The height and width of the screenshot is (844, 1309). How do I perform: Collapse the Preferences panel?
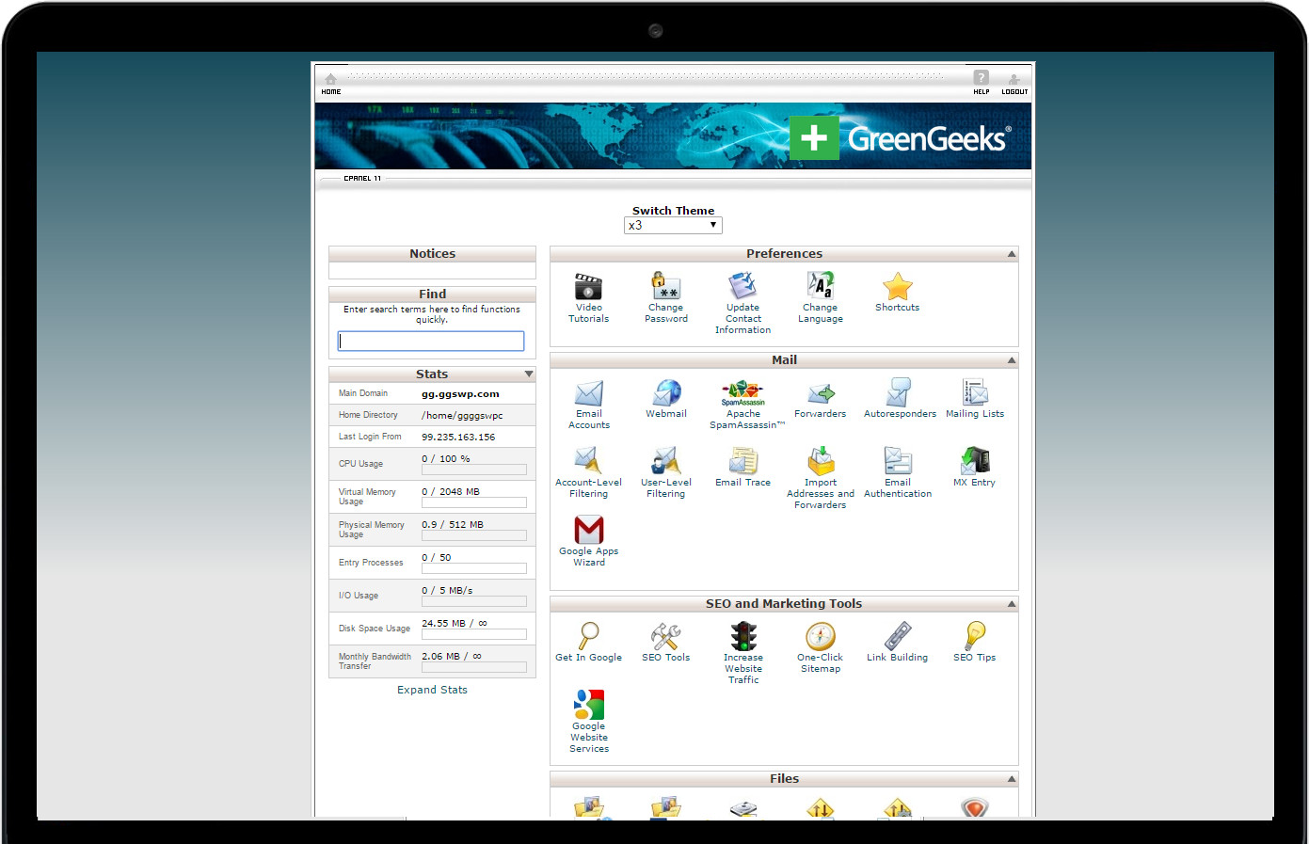1011,253
